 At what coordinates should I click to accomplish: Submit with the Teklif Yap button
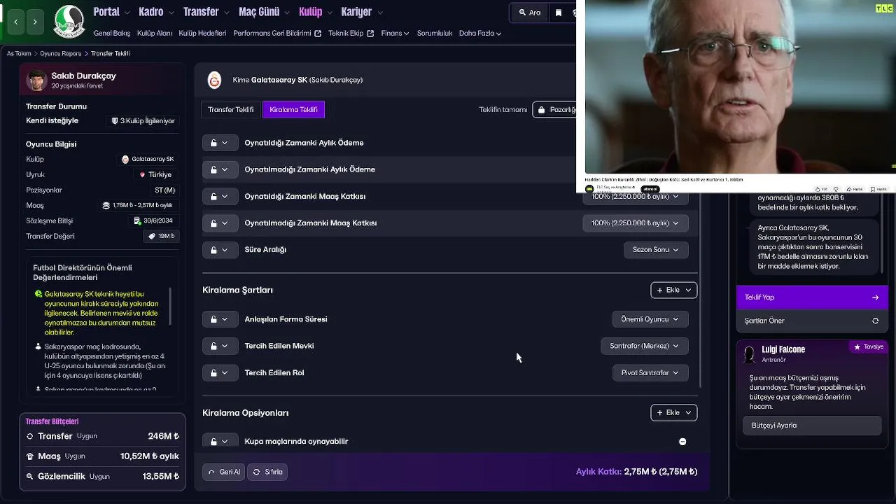[812, 297]
